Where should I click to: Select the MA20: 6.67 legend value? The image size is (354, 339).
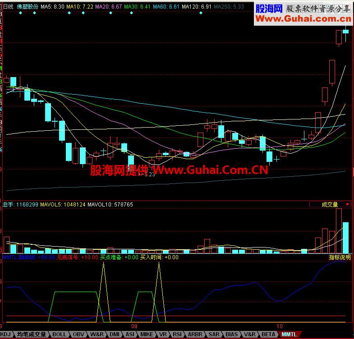[109, 7]
